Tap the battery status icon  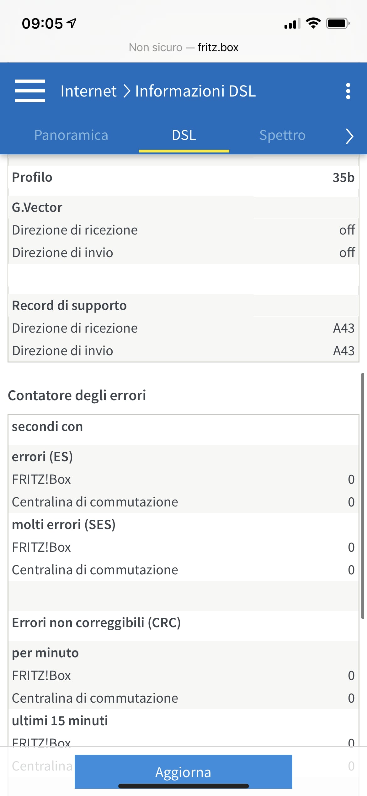point(338,23)
